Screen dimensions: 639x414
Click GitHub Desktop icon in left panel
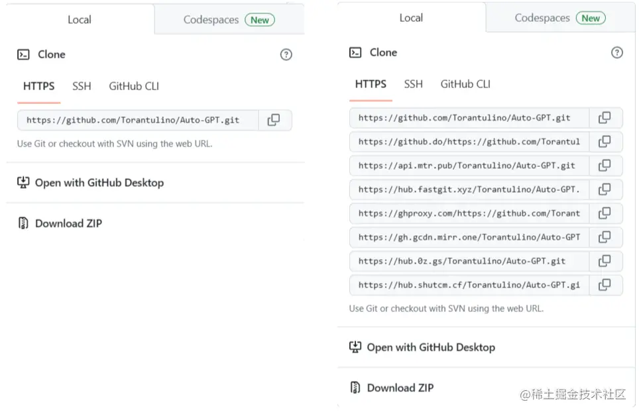tap(23, 182)
